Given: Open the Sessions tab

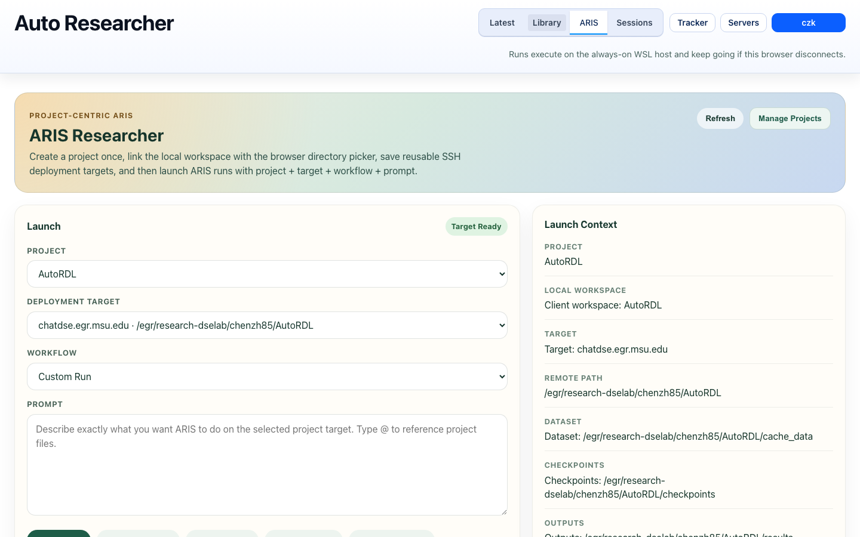Looking at the screenshot, I should (634, 23).
